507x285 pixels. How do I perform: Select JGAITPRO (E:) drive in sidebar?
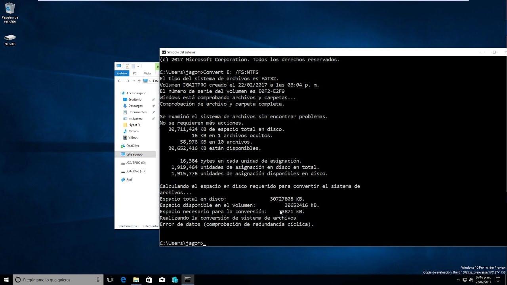pyautogui.click(x=135, y=163)
